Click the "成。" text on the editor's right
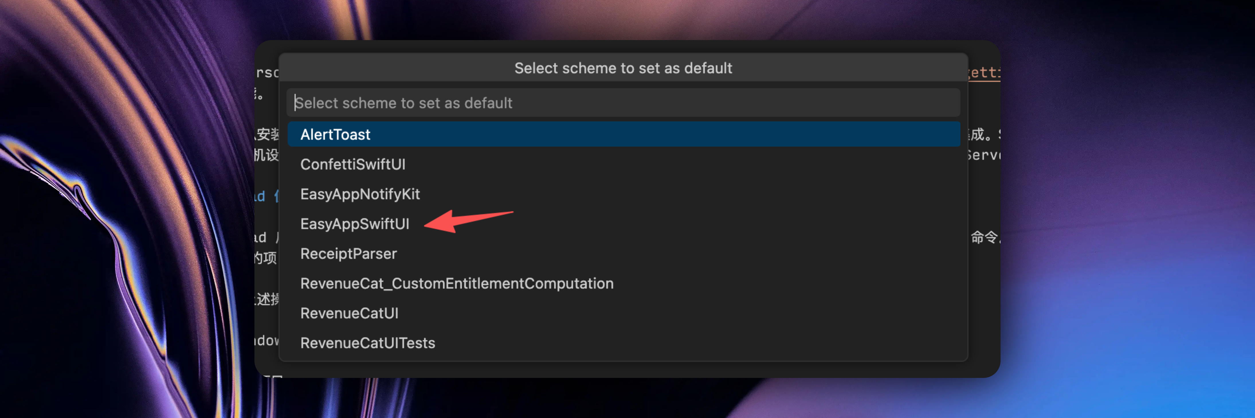The width and height of the screenshot is (1255, 418). point(981,134)
